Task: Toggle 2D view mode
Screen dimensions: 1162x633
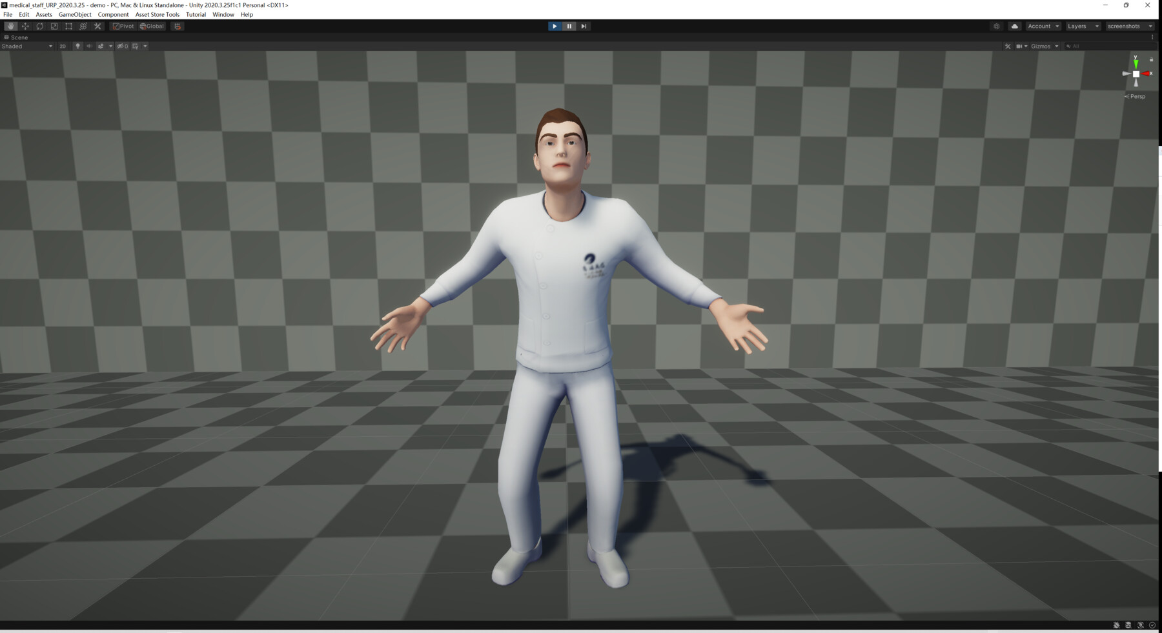Action: pyautogui.click(x=63, y=46)
